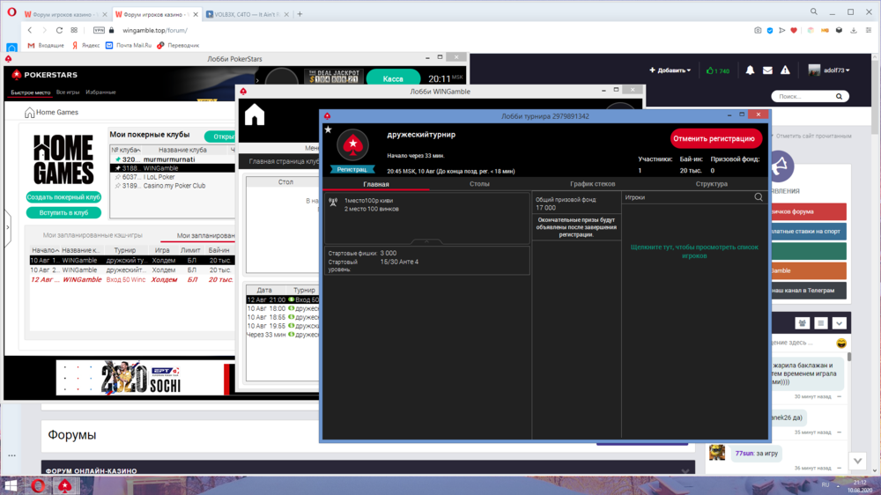Toggle pin on the Casino.my Poker Club
The width and height of the screenshot is (881, 495).
117,186
